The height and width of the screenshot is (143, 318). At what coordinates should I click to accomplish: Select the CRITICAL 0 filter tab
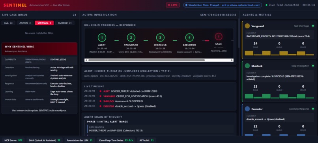pos(44,23)
